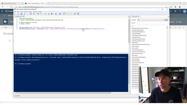Screen dimensions: 187x105
Task: Click the console horizontal scrollbar
Action: 63,93
